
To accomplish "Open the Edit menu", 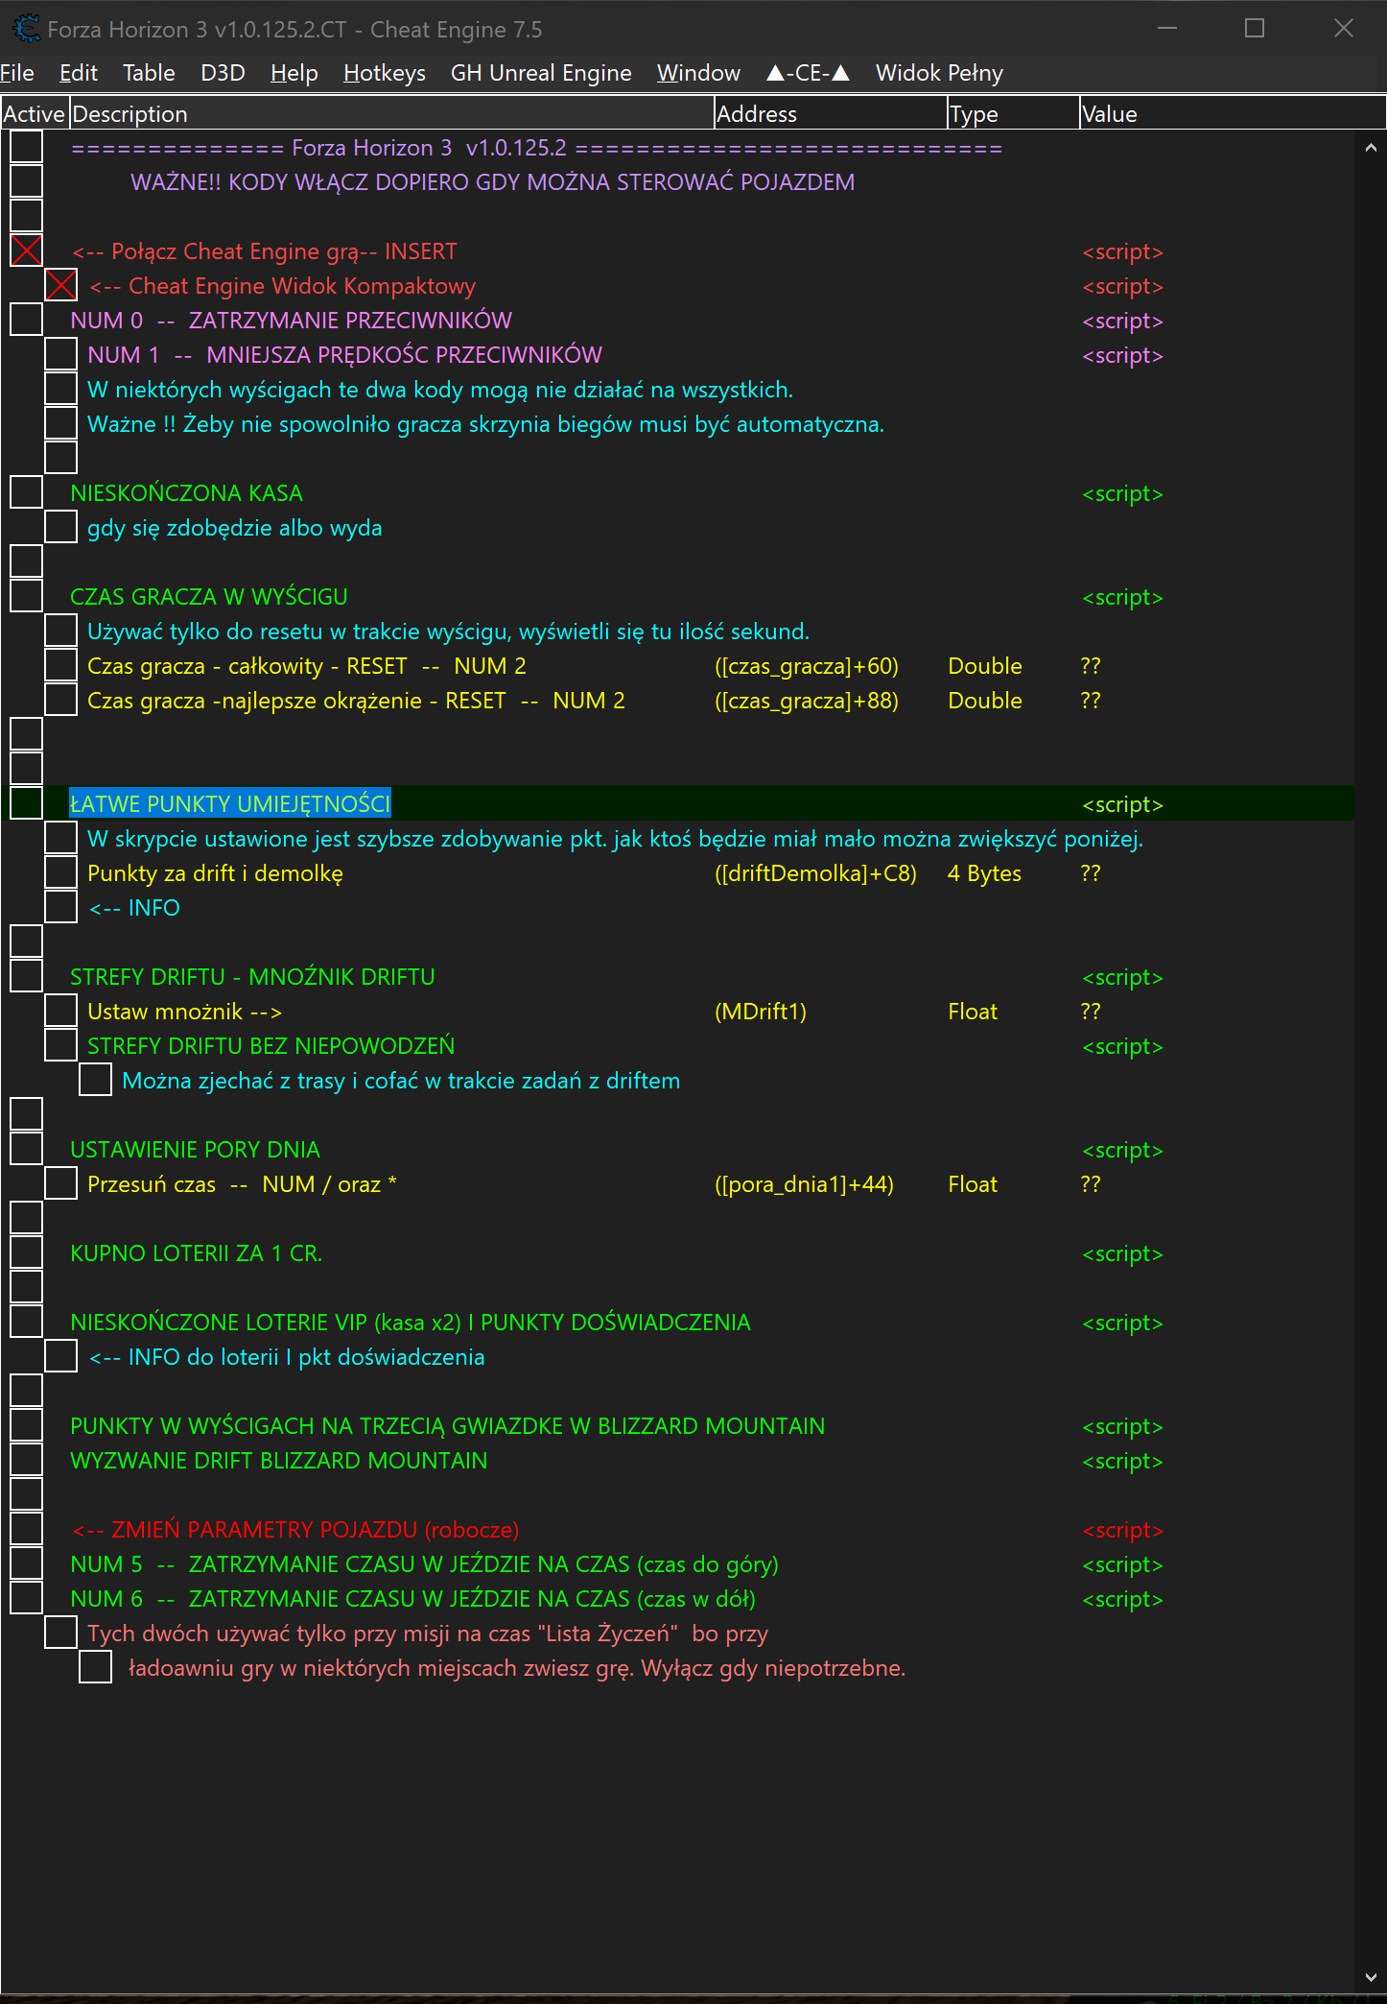I will pyautogui.click(x=79, y=73).
